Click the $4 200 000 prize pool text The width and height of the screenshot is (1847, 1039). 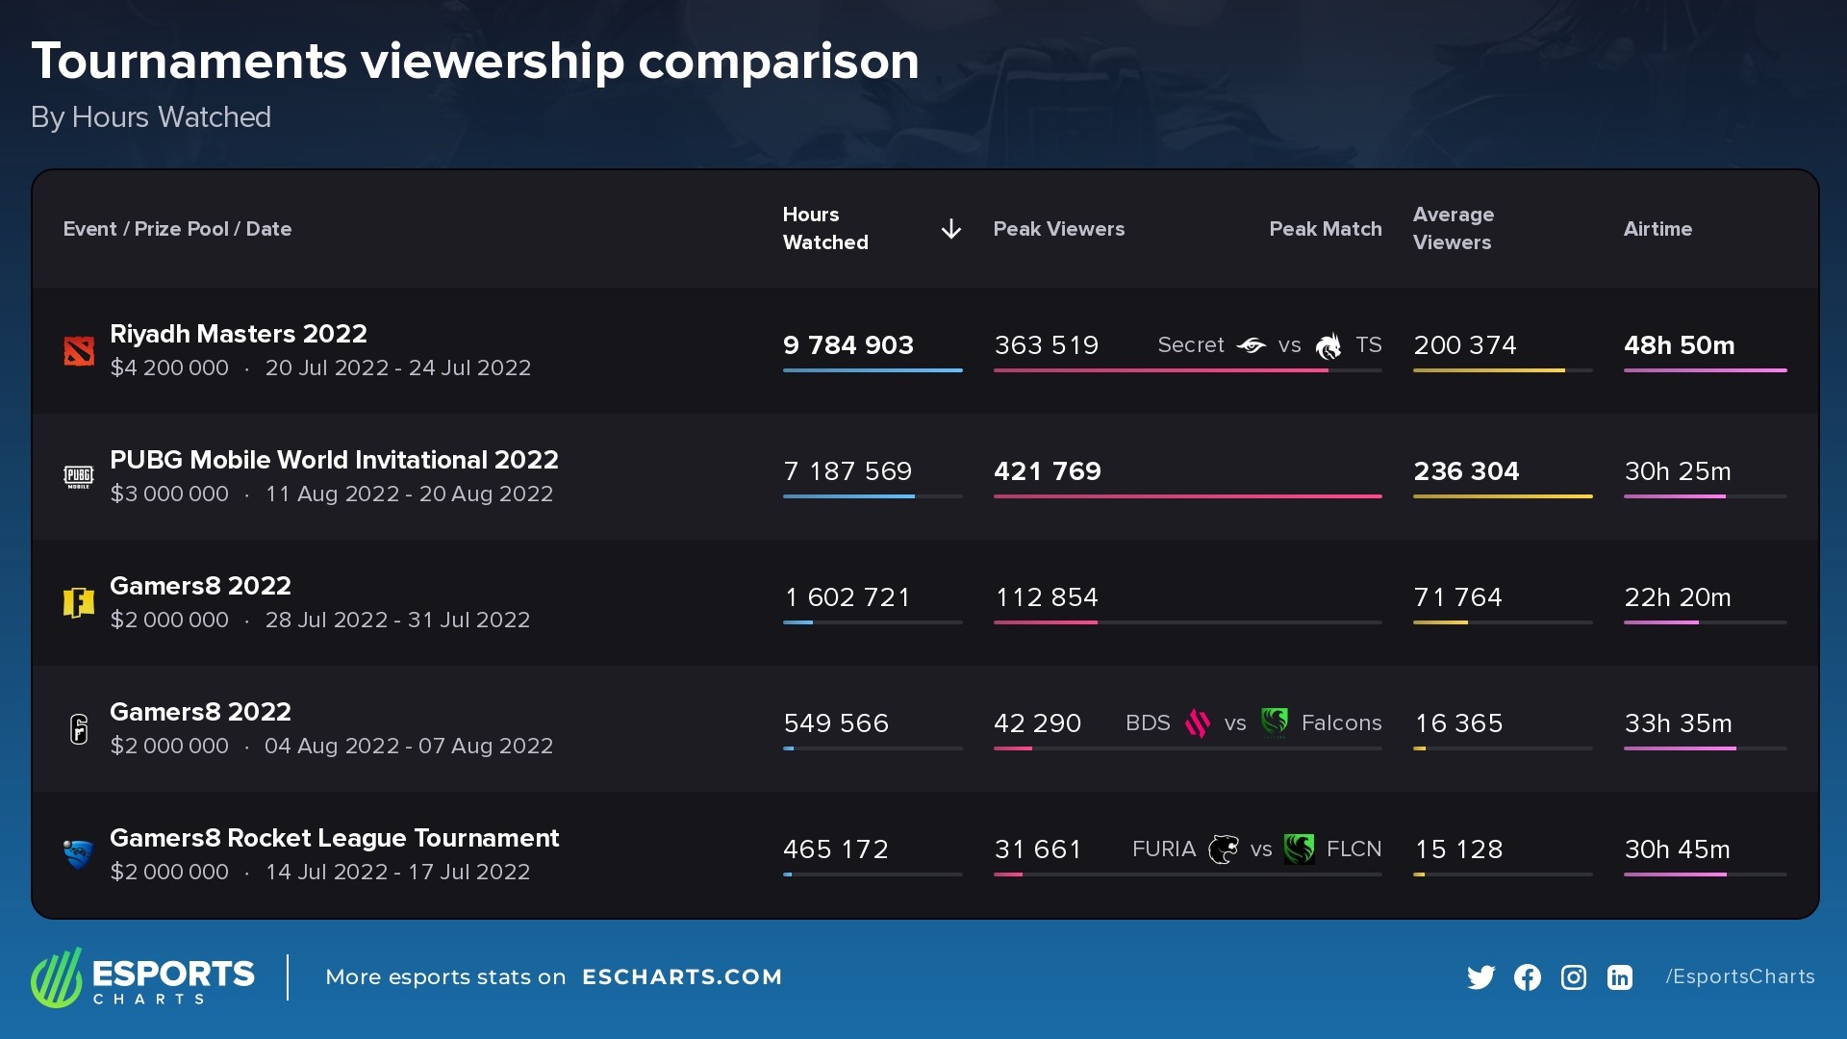tap(169, 367)
